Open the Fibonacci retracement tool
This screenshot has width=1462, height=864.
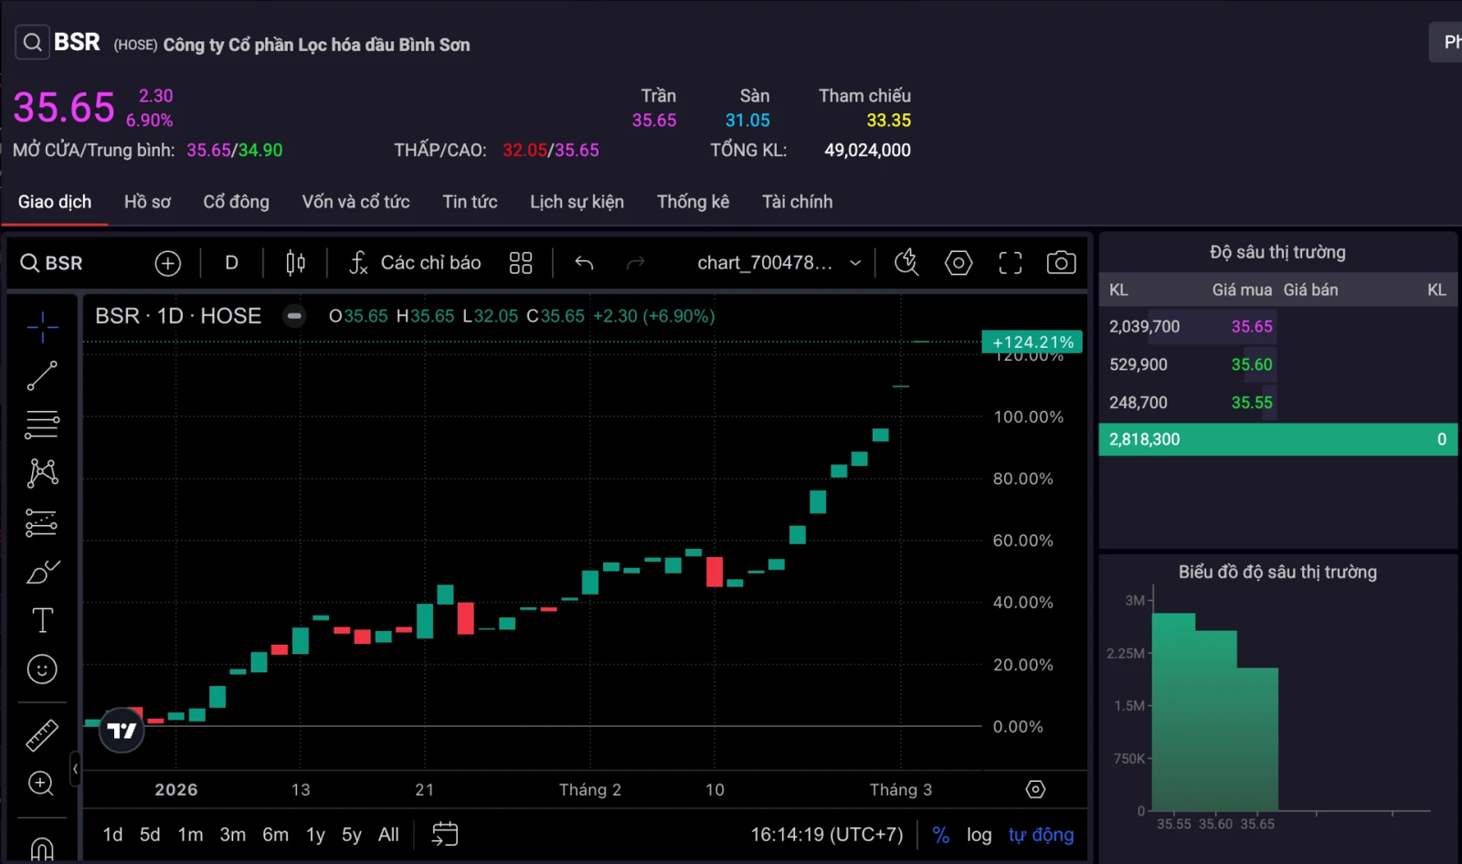[x=42, y=425]
